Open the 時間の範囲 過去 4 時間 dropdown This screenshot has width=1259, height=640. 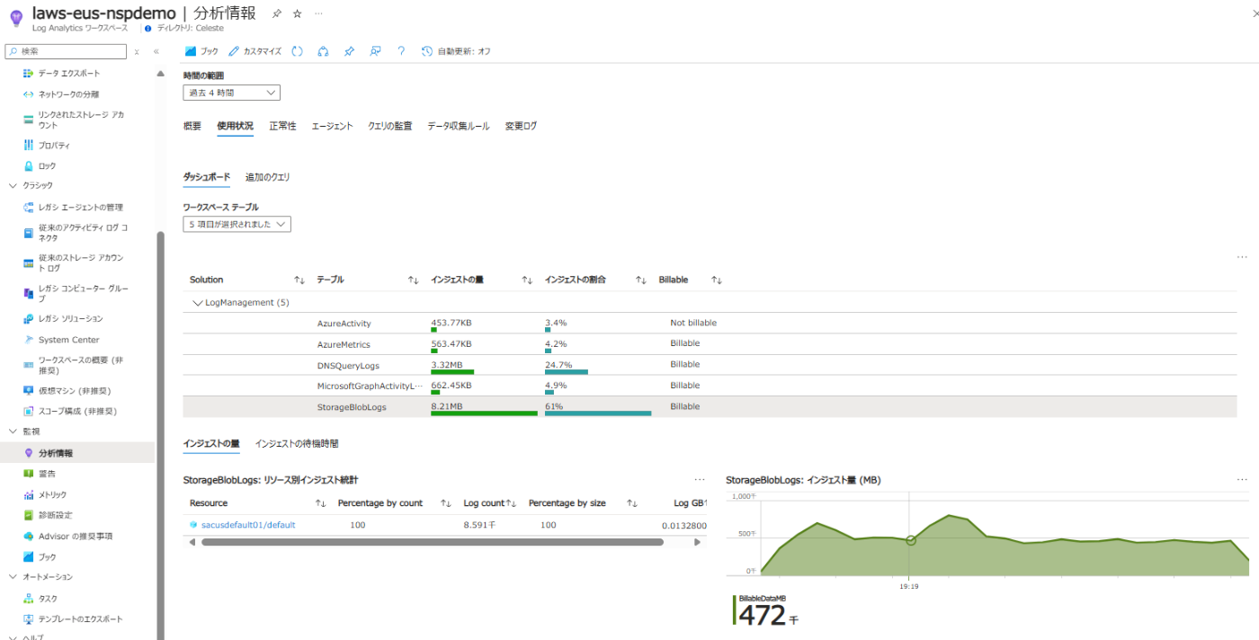coord(232,93)
